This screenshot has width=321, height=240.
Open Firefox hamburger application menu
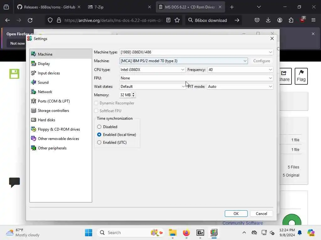(313, 20)
